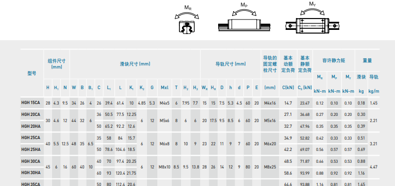Click the M5x16 bolt size cell

270,121
